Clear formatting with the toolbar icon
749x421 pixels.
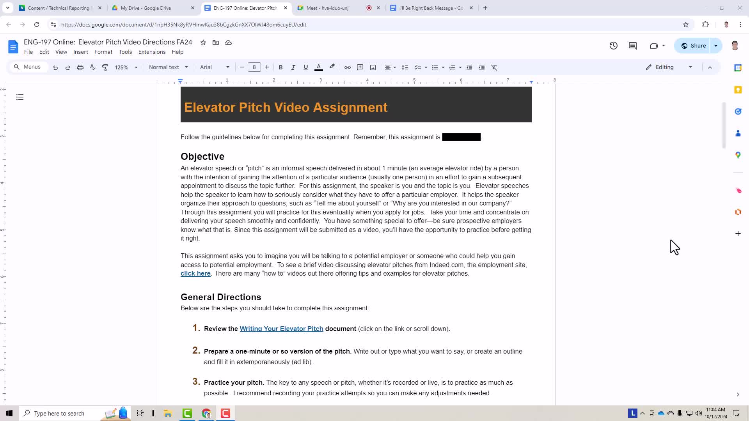pos(494,67)
